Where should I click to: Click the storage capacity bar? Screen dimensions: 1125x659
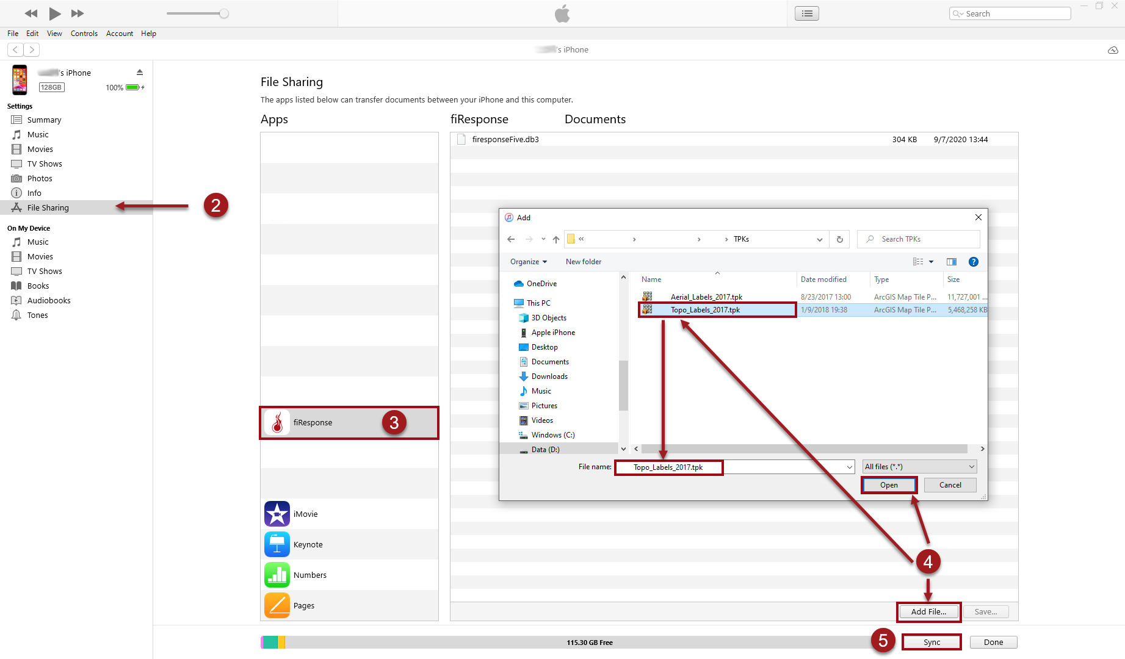[577, 642]
